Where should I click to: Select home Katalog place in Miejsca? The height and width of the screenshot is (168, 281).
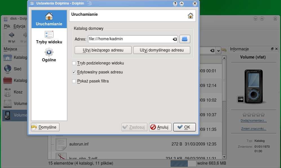click(x=15, y=57)
